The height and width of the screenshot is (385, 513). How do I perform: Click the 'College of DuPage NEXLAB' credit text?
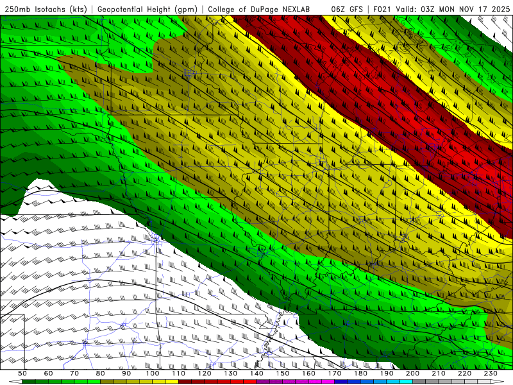coord(259,9)
